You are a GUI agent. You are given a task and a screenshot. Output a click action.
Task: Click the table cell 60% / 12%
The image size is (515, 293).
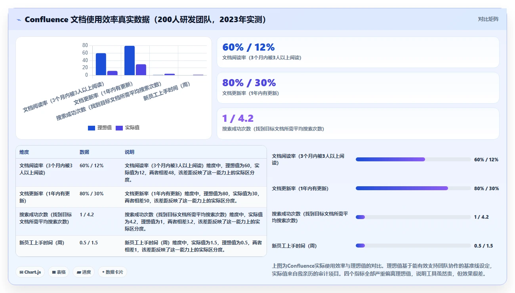pos(92,165)
